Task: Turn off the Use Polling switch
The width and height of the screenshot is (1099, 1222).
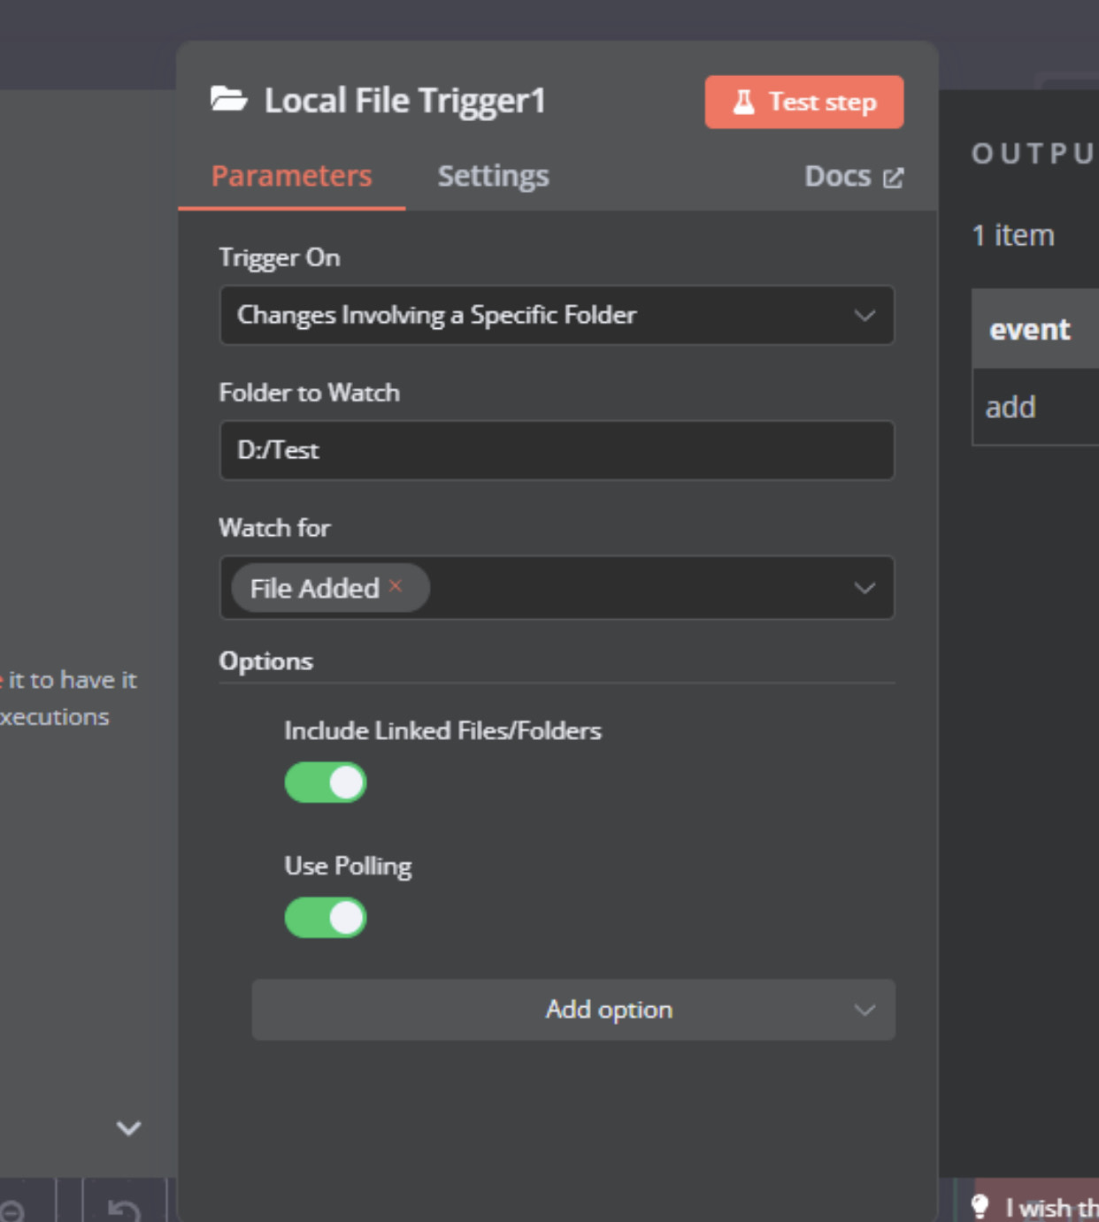Action: tap(326, 918)
